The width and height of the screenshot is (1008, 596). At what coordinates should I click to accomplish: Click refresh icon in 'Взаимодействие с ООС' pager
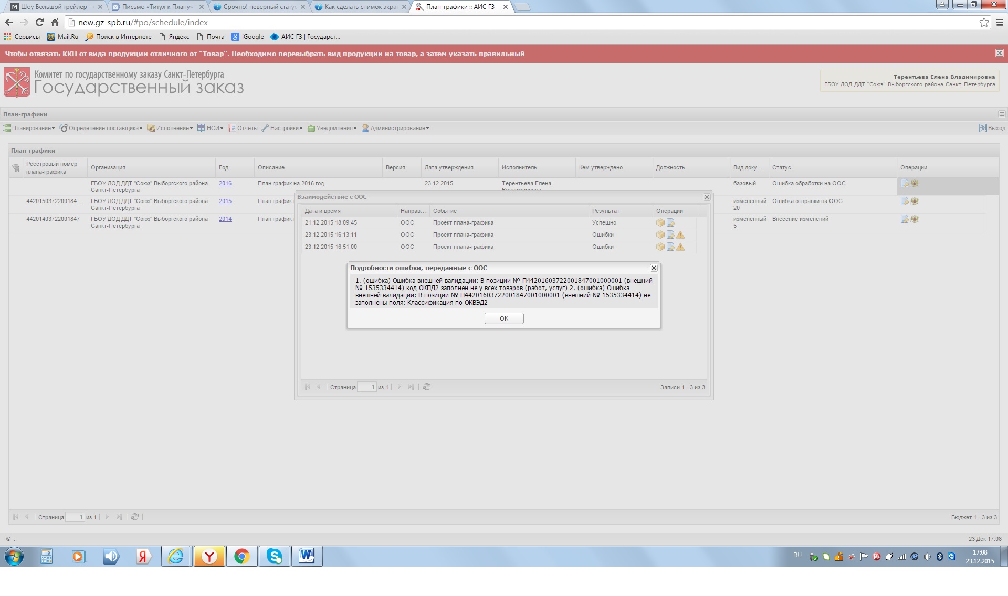pos(427,387)
